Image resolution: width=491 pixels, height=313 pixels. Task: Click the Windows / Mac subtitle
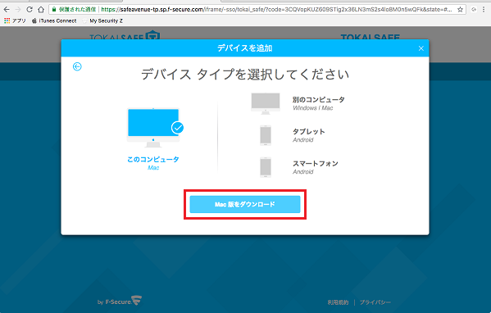pos(313,108)
